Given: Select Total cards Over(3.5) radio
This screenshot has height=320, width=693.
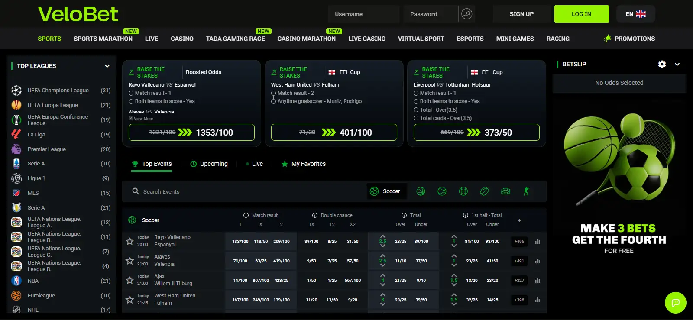Looking at the screenshot, I should [x=416, y=118].
